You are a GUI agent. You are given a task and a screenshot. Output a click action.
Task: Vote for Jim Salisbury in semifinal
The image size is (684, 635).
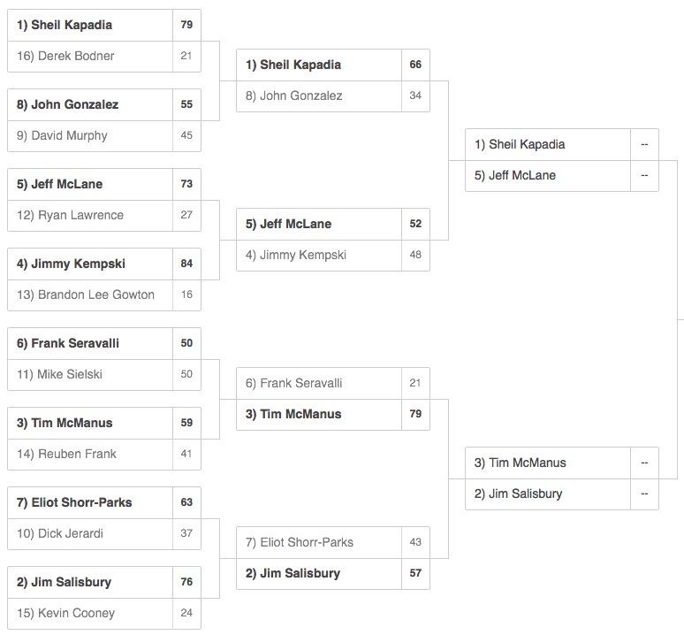[x=562, y=494]
